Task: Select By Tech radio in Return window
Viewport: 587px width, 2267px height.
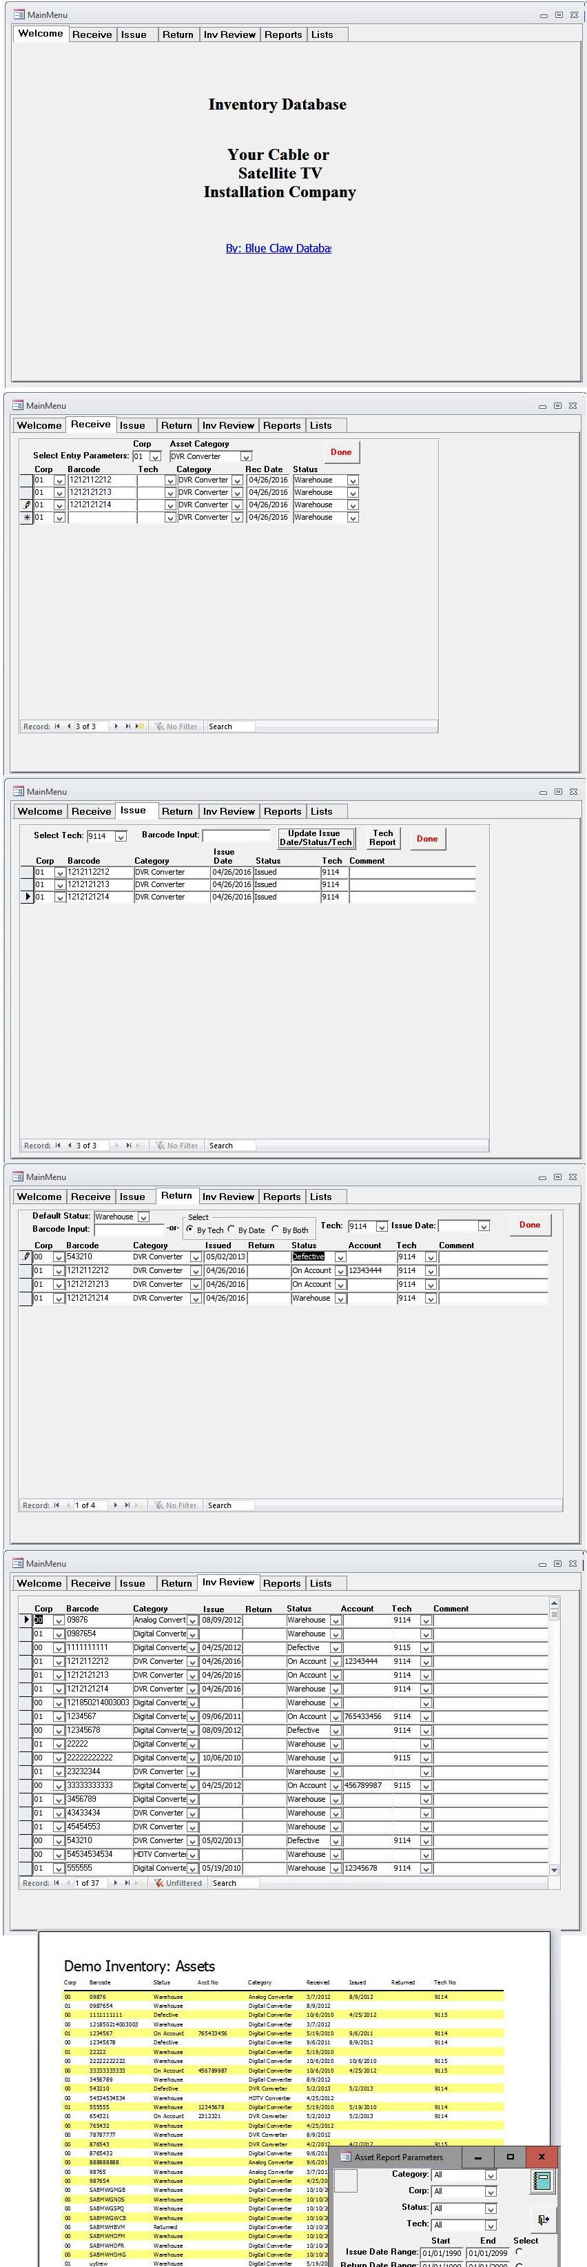Action: 190,1228
